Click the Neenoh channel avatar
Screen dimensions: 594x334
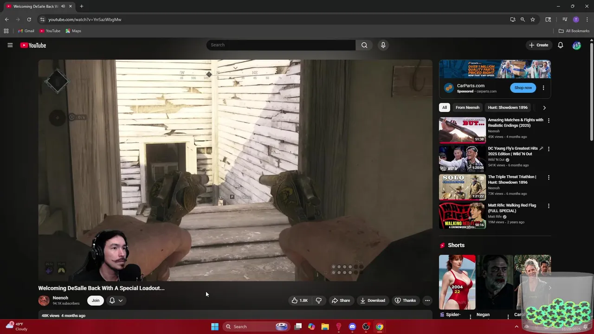[44, 301]
